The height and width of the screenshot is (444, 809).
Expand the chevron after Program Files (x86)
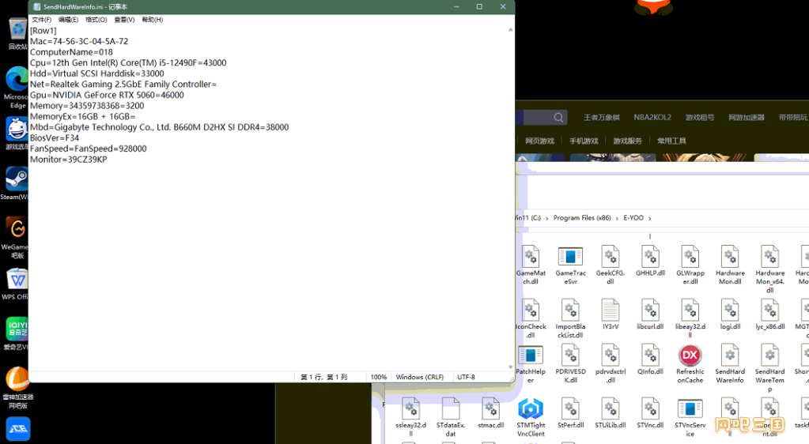617,218
